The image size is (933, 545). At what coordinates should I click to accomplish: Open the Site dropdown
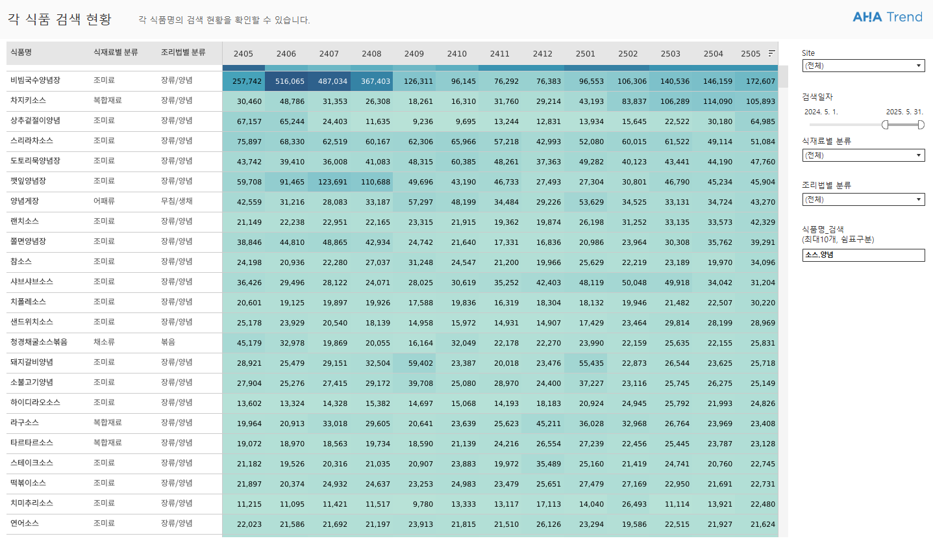[864, 66]
